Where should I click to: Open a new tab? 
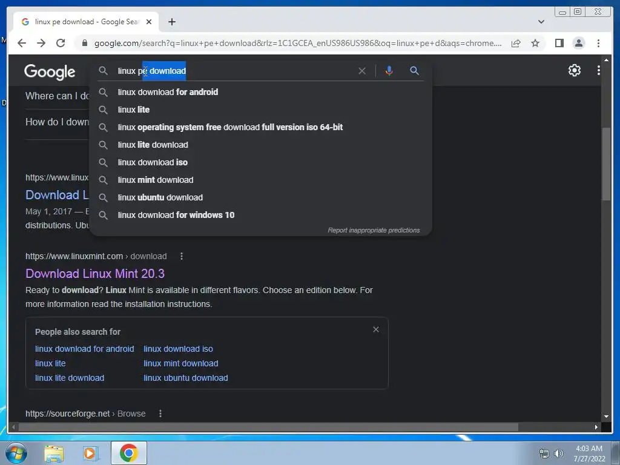171,22
